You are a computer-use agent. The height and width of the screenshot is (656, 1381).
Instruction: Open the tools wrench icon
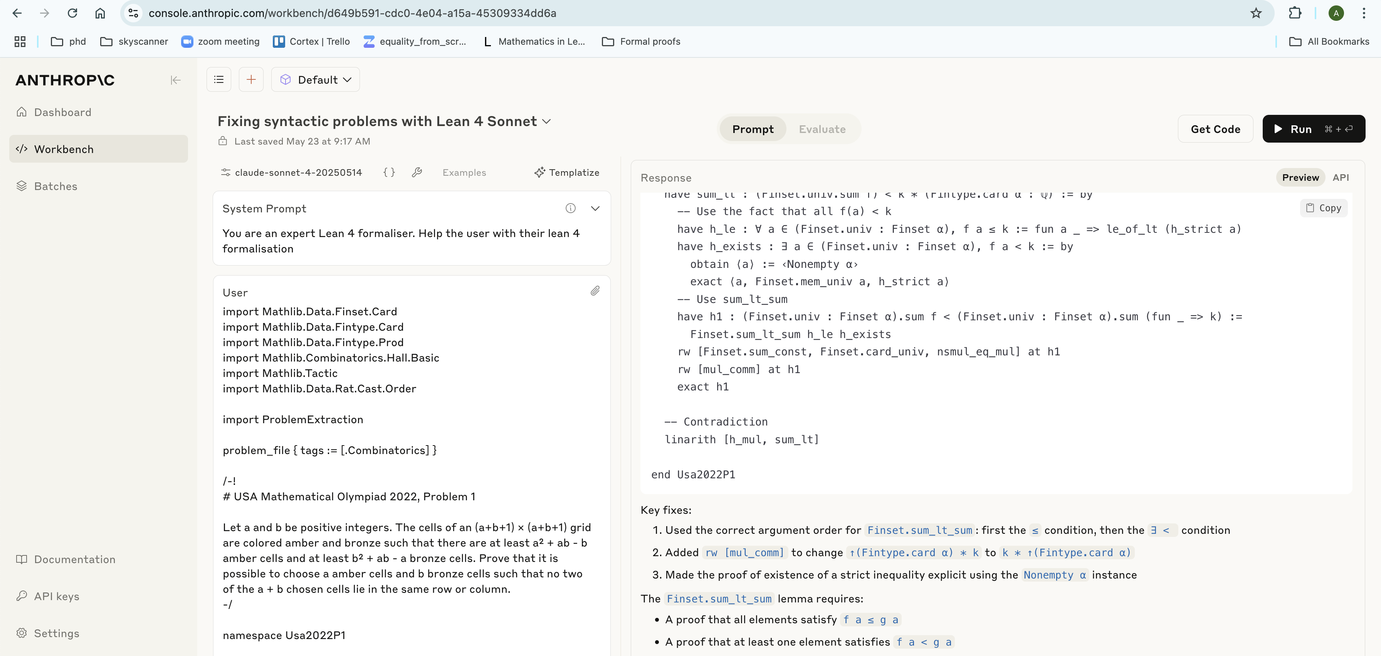pyautogui.click(x=417, y=172)
